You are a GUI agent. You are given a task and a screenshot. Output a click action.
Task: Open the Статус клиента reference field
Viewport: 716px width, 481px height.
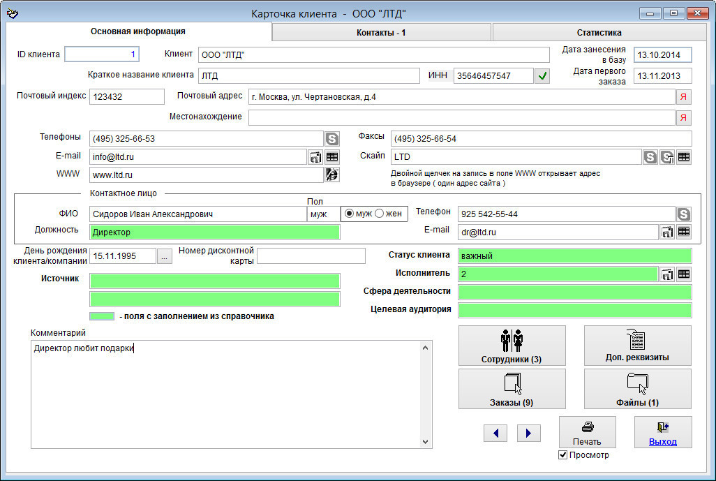click(x=574, y=256)
